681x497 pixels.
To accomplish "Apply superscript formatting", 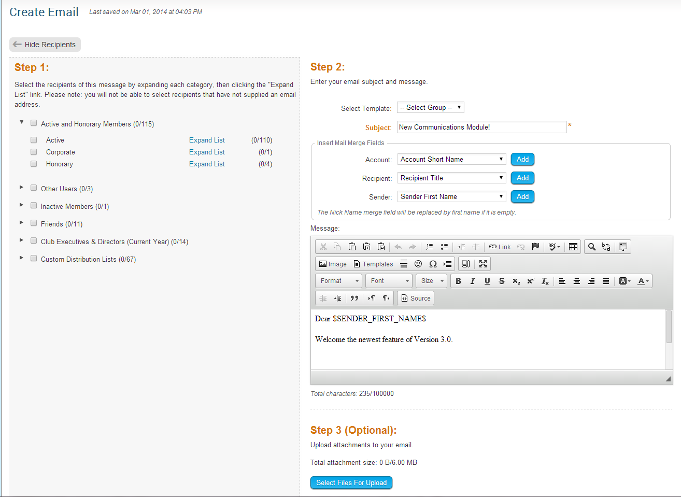I will tap(531, 281).
